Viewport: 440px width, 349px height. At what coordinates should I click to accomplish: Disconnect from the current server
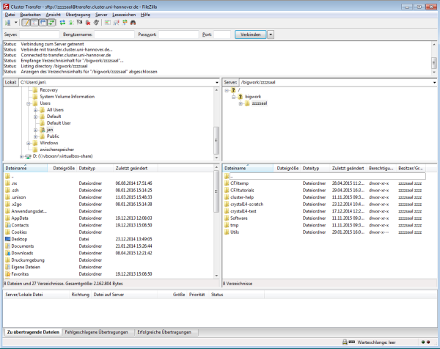point(88,23)
